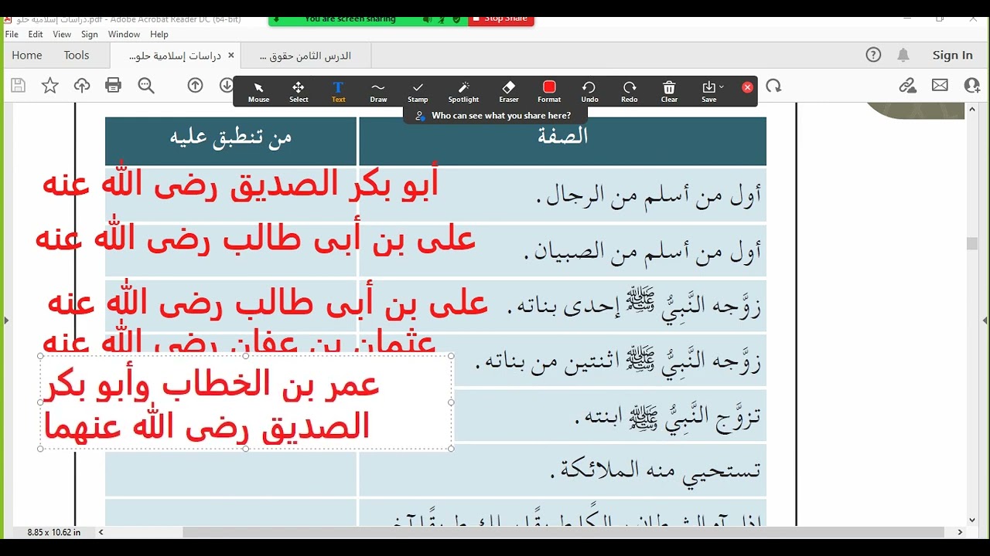
Task: Rotate view icon beside annotation toolbar
Action: pyautogui.click(x=773, y=86)
